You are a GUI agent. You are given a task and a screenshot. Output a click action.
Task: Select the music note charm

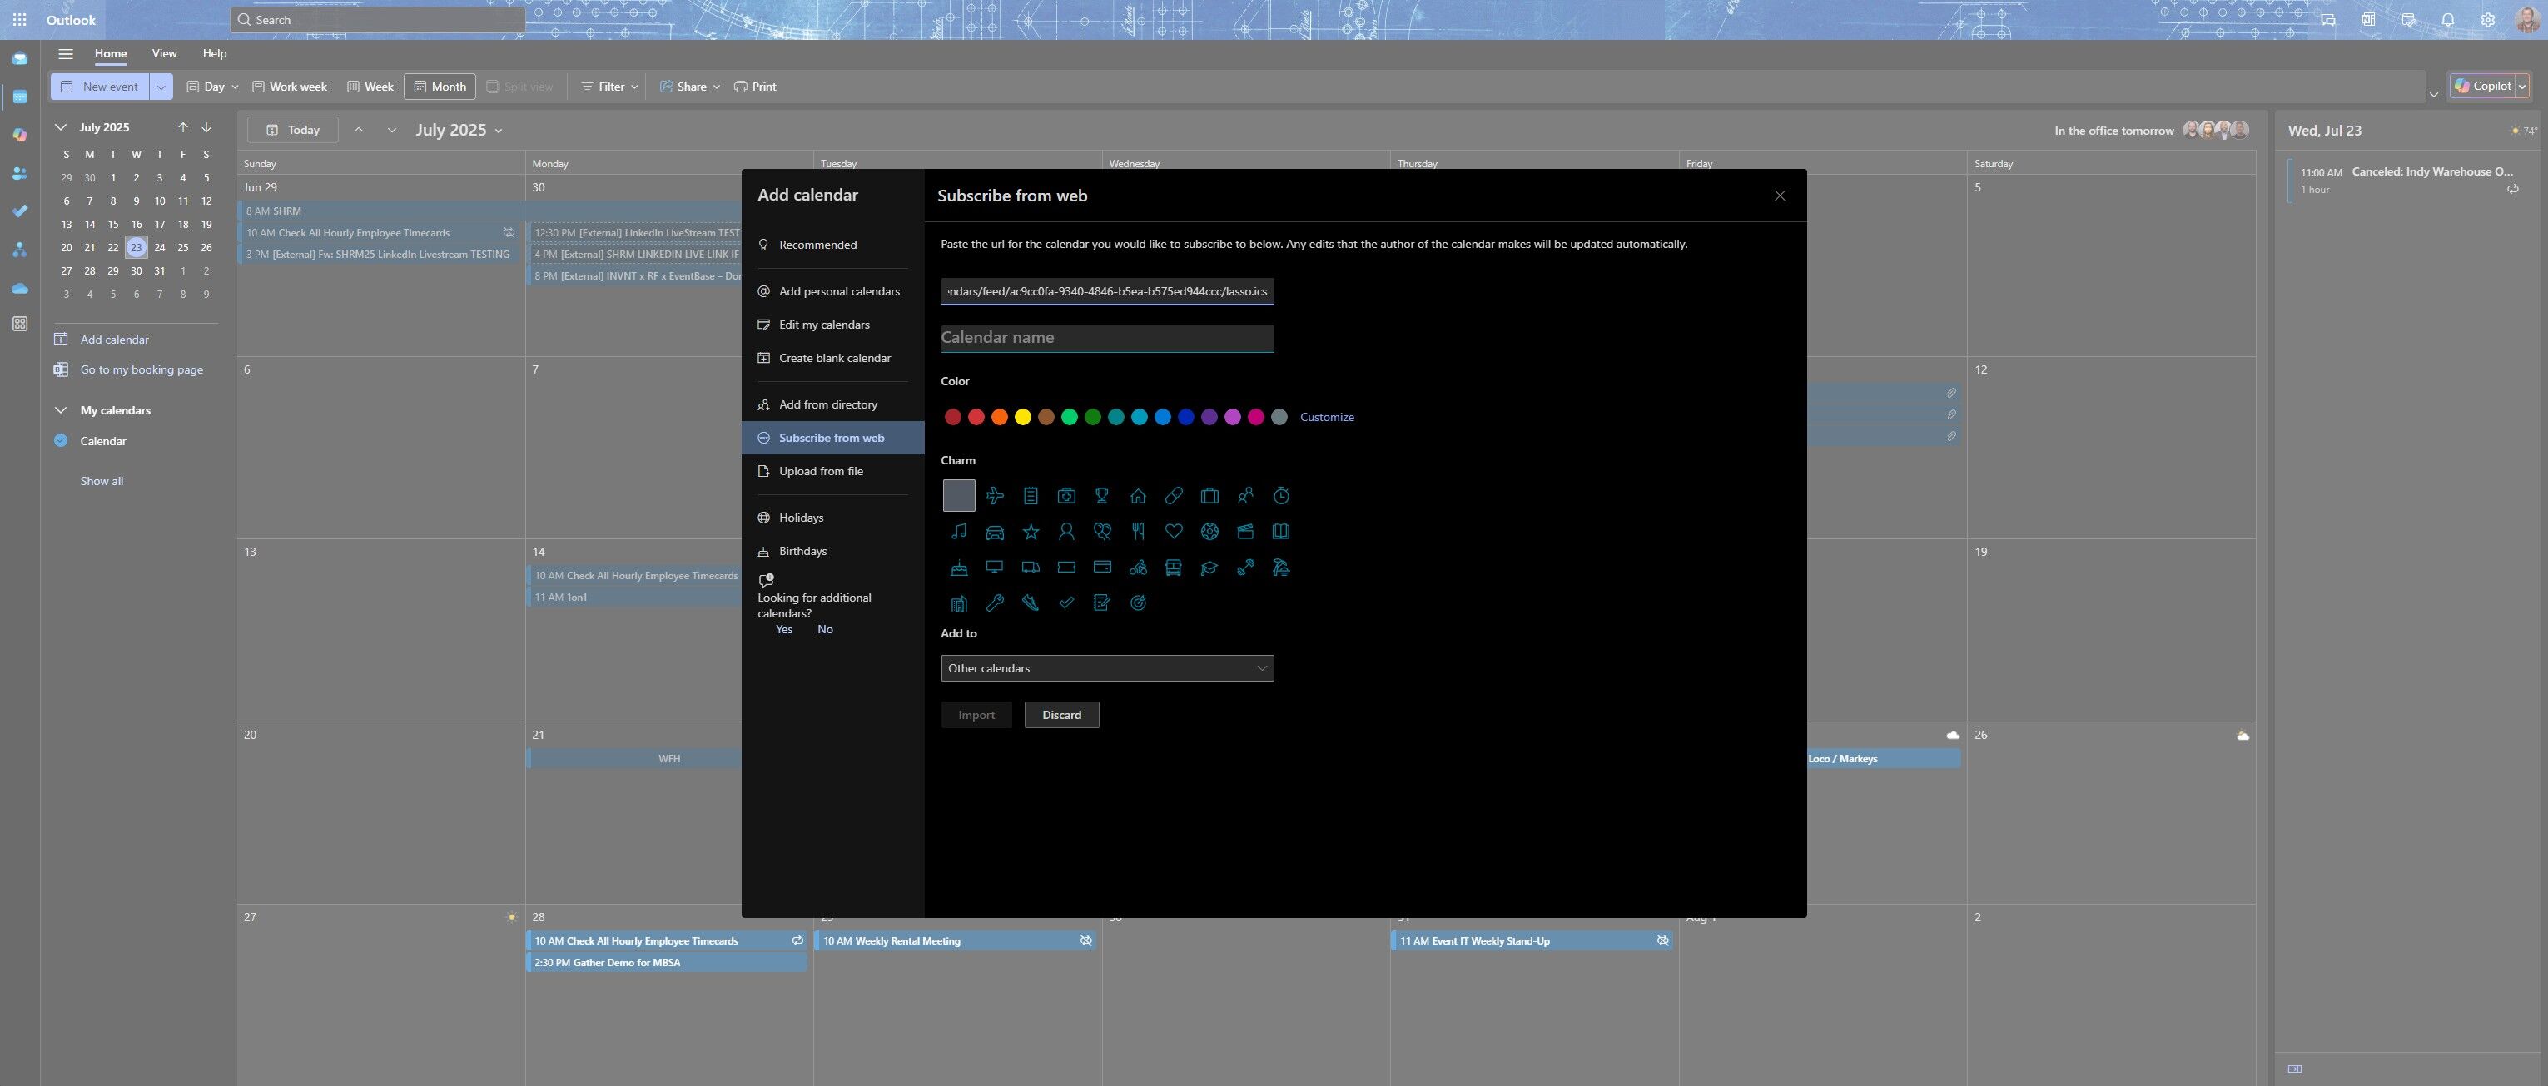(958, 531)
